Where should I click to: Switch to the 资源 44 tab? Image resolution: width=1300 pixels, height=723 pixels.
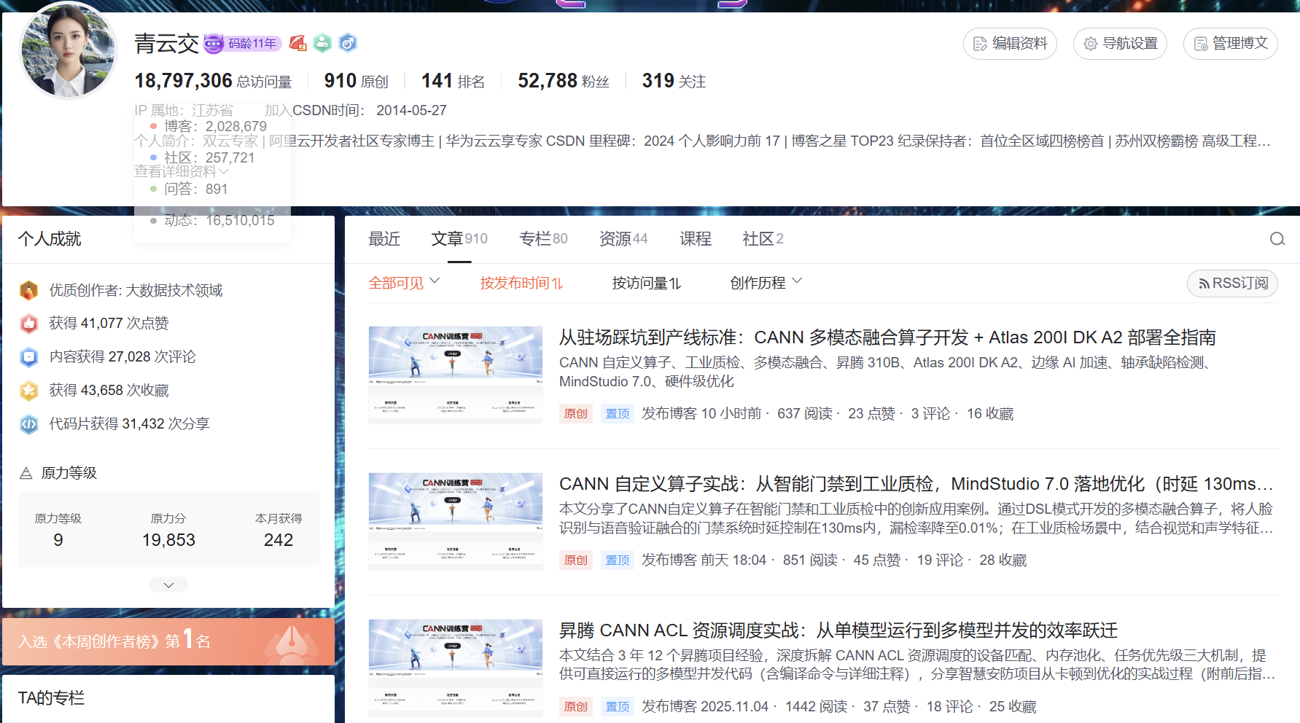point(623,239)
